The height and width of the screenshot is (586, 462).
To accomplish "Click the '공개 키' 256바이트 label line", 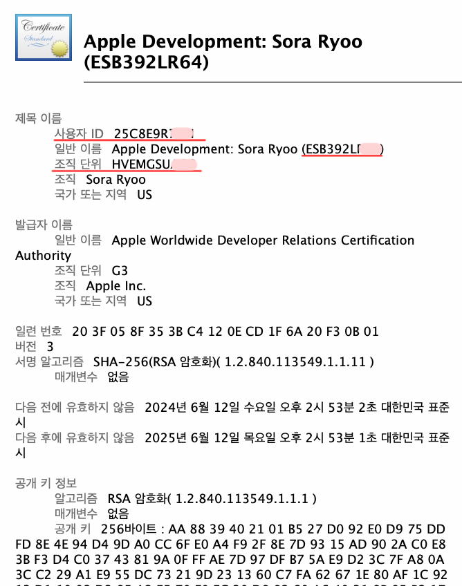I will pos(250,529).
